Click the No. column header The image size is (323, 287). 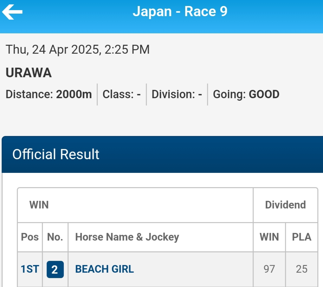(x=55, y=237)
